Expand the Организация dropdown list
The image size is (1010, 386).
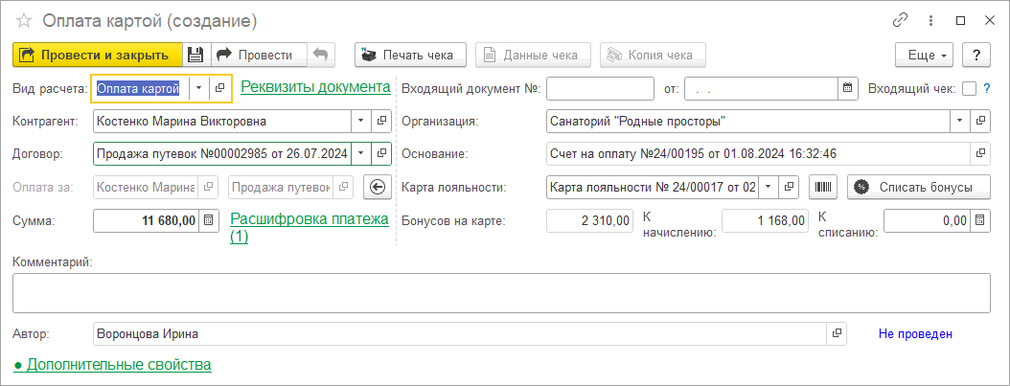pos(959,122)
